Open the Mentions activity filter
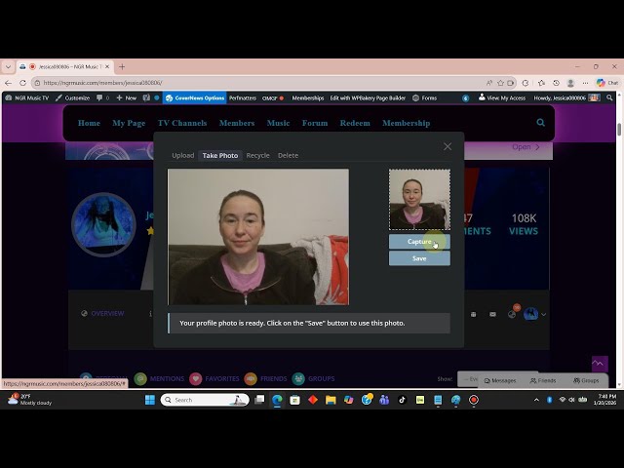Screen dimensions: 624x468 pos(160,378)
